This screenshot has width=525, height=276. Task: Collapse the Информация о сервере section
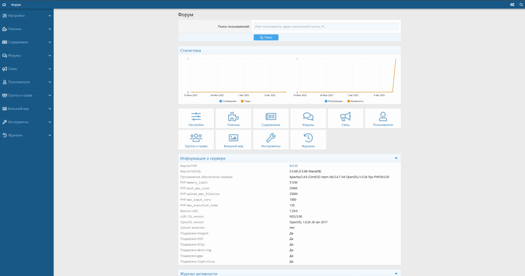(396, 158)
